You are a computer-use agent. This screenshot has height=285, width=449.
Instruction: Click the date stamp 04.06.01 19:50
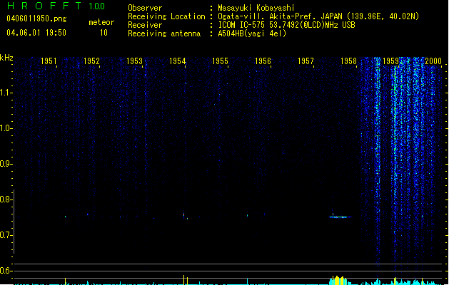36,33
